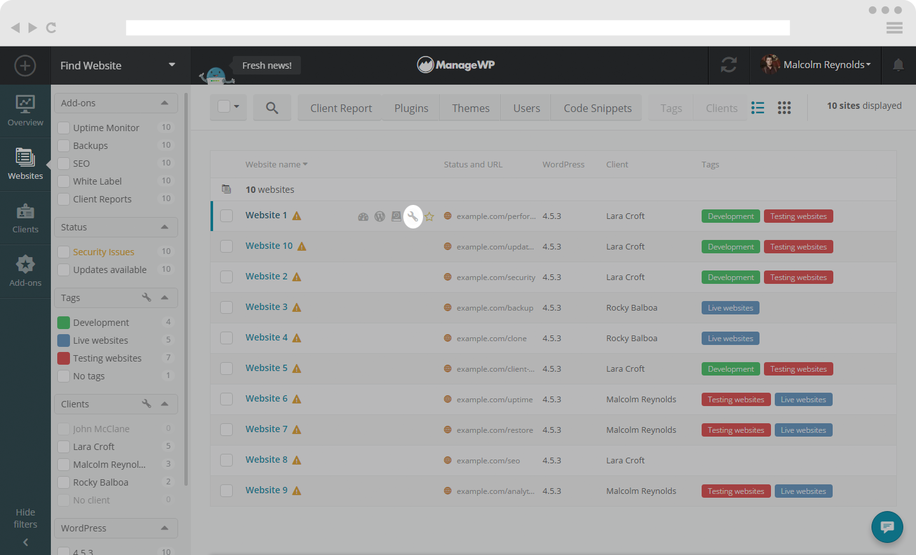Image resolution: width=916 pixels, height=555 pixels.
Task: Enable the Updates available filter
Action: 64,270
